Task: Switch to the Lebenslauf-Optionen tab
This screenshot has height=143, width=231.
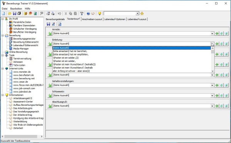Action: point(115,19)
